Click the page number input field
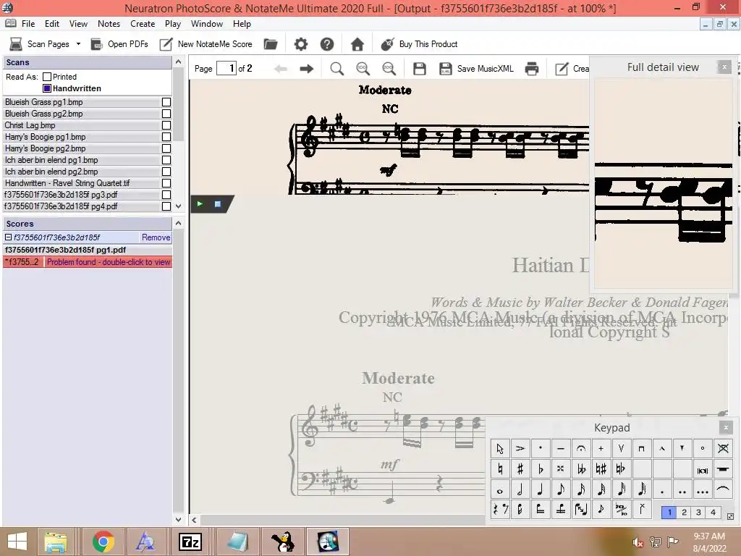The width and height of the screenshot is (741, 556). tap(226, 68)
